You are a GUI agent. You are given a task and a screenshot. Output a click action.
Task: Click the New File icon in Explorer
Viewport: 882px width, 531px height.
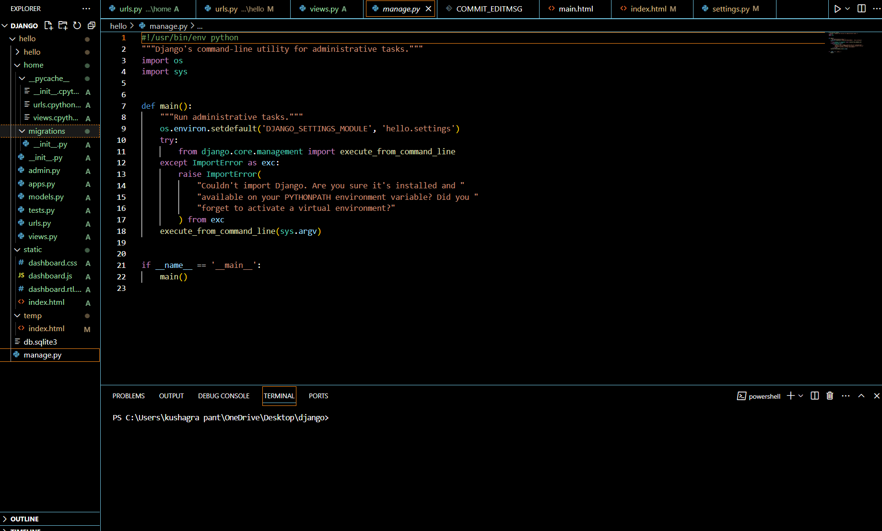48,25
